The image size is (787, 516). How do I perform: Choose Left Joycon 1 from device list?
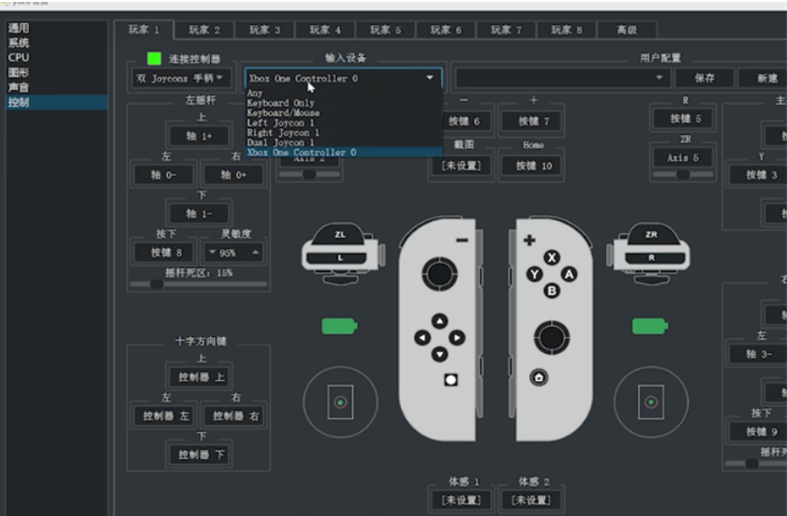pos(343,123)
